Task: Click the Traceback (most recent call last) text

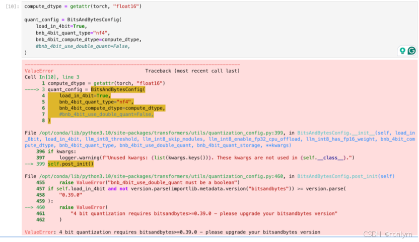Action: tap(192, 71)
